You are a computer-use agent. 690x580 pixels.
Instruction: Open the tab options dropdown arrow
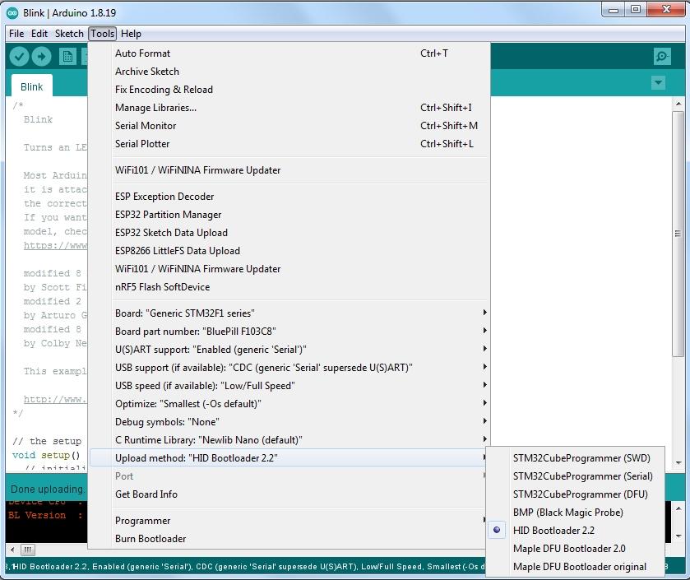pos(658,82)
